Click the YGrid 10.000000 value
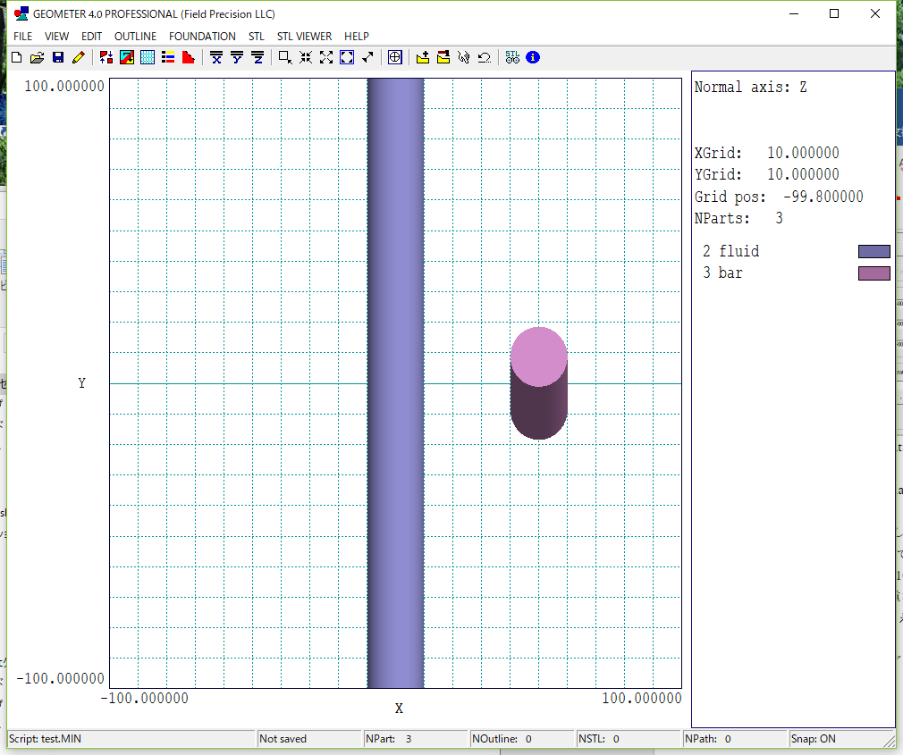 (x=803, y=174)
